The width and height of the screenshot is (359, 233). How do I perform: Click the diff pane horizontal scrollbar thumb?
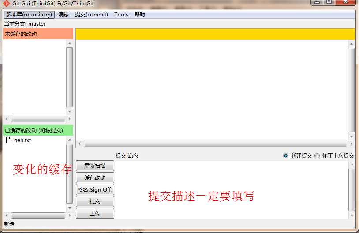[215, 144]
